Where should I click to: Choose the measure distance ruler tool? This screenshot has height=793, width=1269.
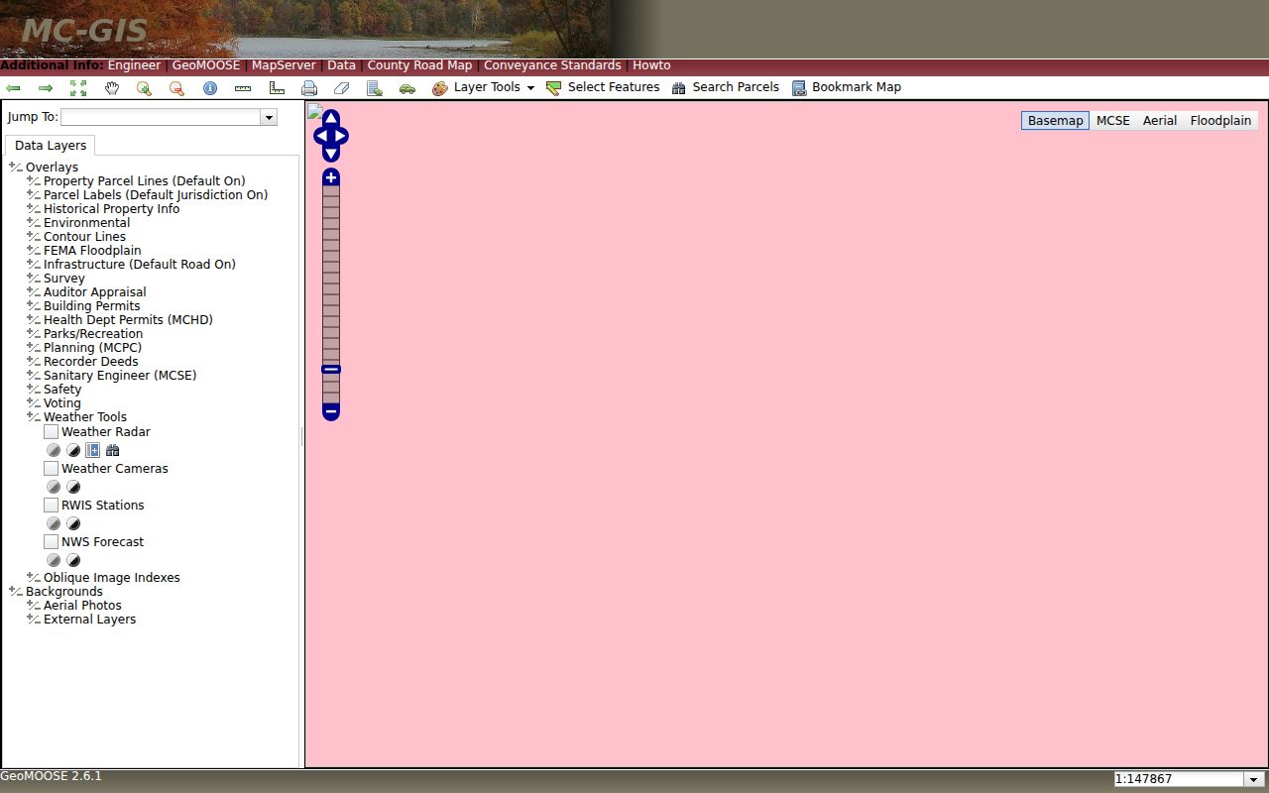243,88
